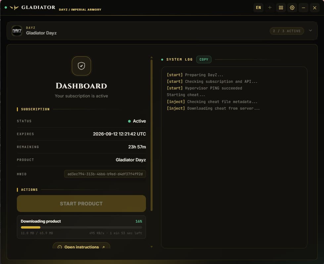The width and height of the screenshot is (324, 264).
Task: Click the shield checkmark dashboard icon
Action: [81, 66]
